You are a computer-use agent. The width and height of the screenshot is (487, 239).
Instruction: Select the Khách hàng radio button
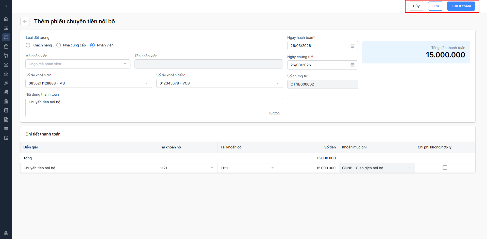pos(28,45)
